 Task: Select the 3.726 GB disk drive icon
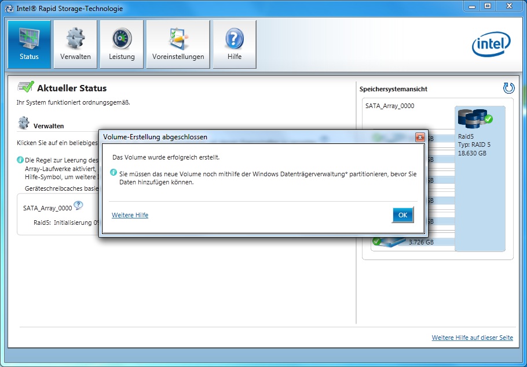pos(389,242)
